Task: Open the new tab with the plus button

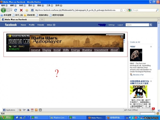Action: pos(42,19)
